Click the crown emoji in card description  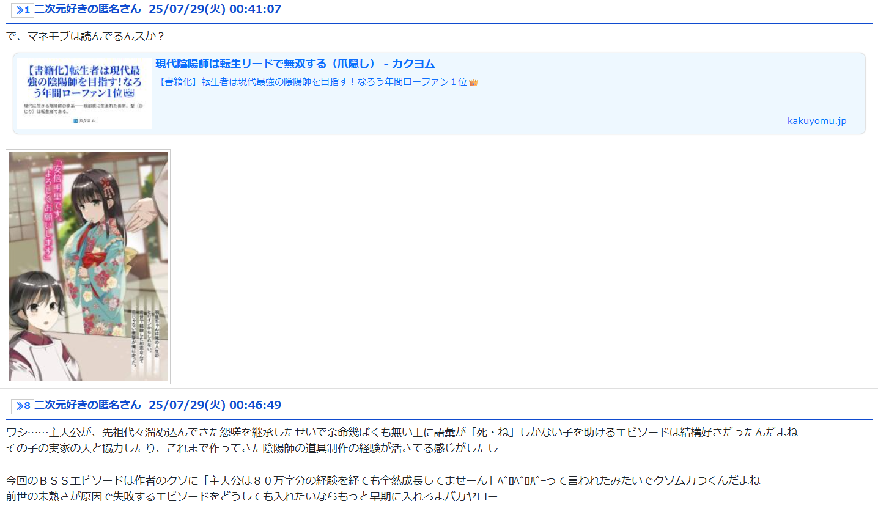pyautogui.click(x=473, y=82)
